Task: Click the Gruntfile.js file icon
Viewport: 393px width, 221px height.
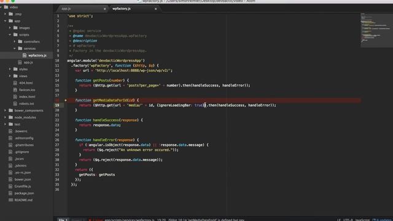Action: coord(10,186)
